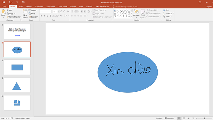
Task: Select the Format Painter tool
Action: (x=14, y=17)
